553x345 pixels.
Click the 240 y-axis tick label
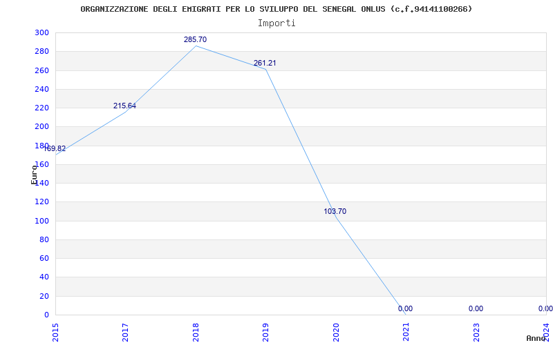pyautogui.click(x=42, y=89)
